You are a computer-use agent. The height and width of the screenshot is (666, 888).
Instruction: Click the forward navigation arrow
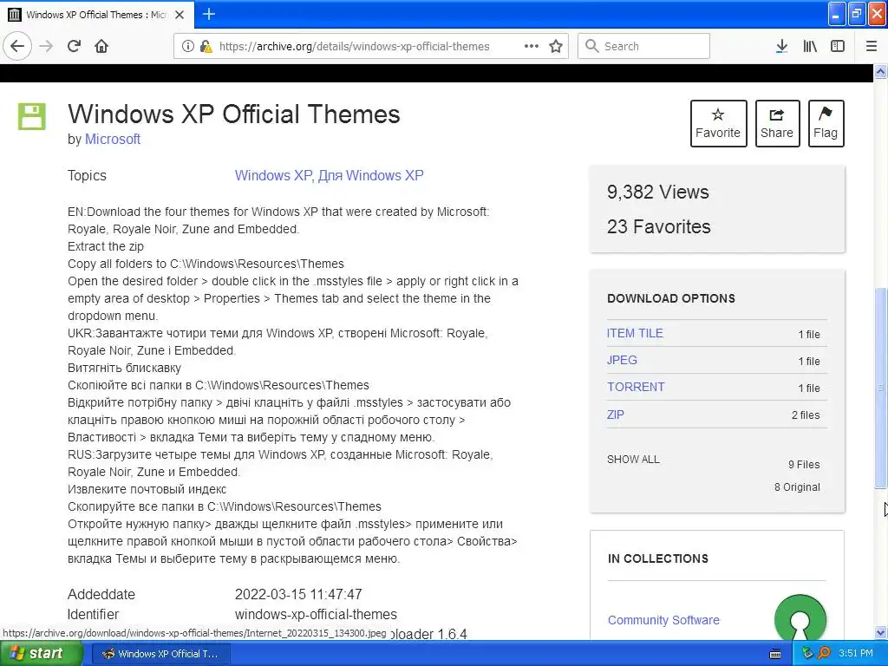[x=47, y=46]
